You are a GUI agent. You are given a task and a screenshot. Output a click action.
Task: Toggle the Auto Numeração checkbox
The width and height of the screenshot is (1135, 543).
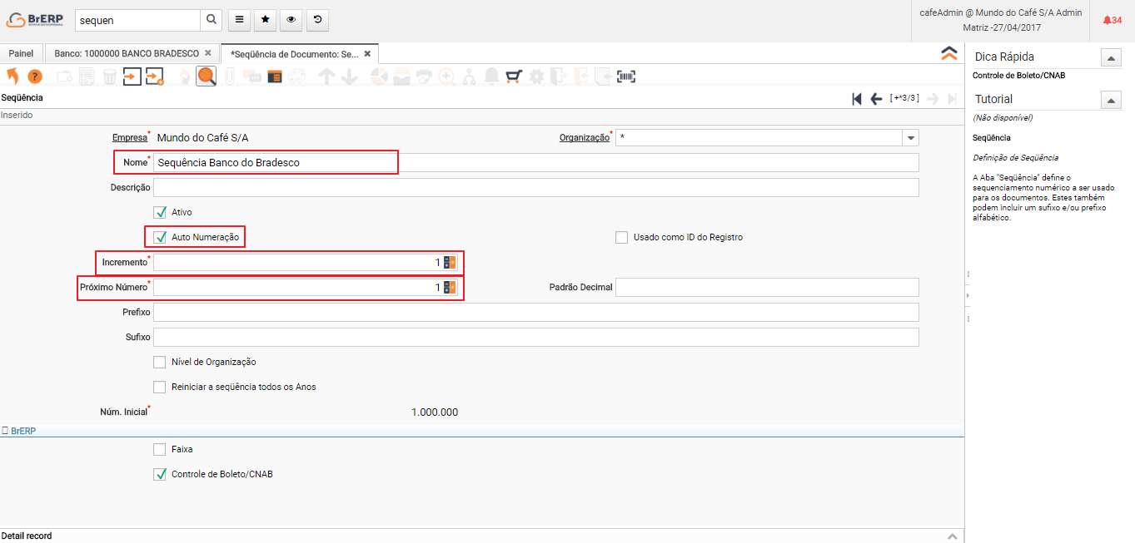click(161, 237)
